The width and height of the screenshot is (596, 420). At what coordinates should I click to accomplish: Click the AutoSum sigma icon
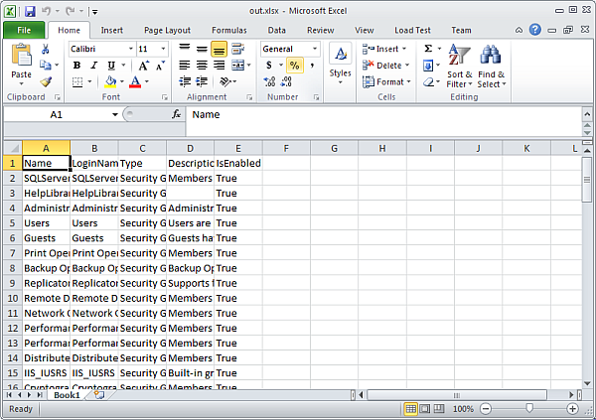[428, 49]
